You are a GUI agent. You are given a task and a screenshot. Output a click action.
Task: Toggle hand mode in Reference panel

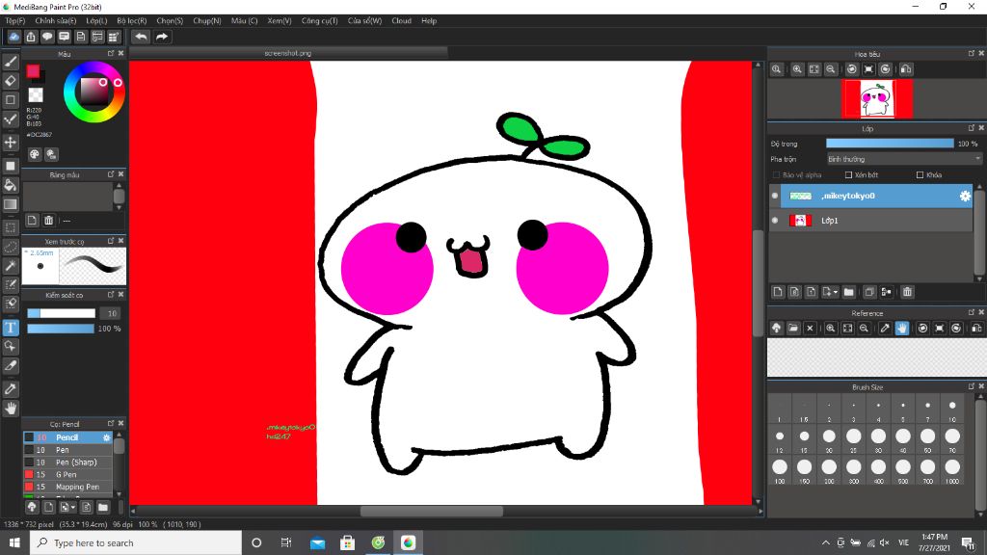tap(902, 328)
